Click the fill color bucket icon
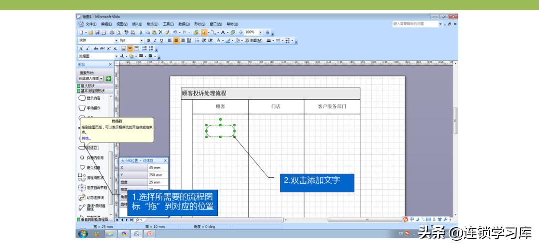The width and height of the screenshot is (539, 247). pyautogui.click(x=237, y=40)
